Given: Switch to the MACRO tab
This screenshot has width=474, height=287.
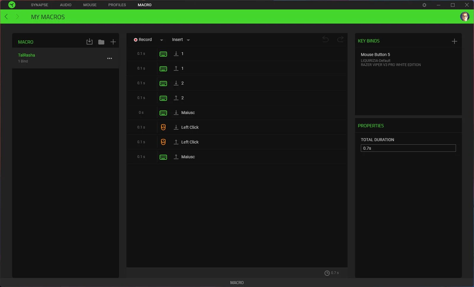Looking at the screenshot, I should click(145, 5).
